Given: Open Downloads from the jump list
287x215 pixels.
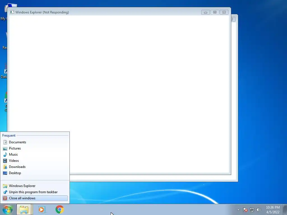Looking at the screenshot, I should tap(35, 167).
